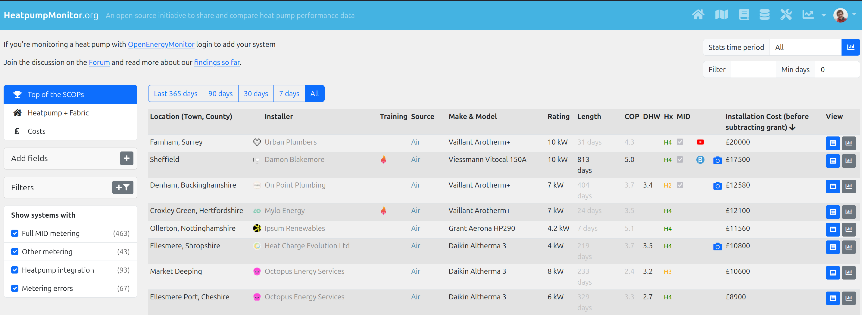Click the Filter text input field

(x=753, y=70)
